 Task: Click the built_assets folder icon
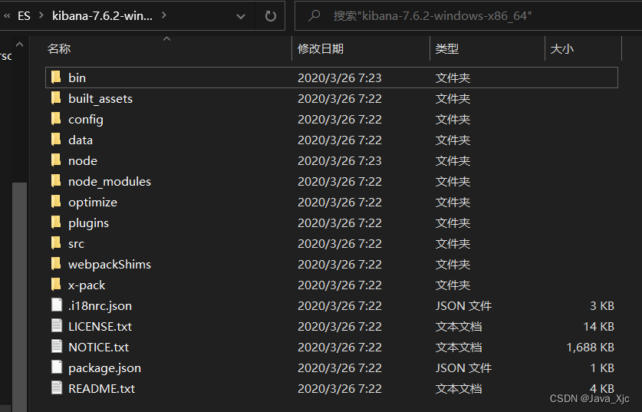tap(56, 98)
